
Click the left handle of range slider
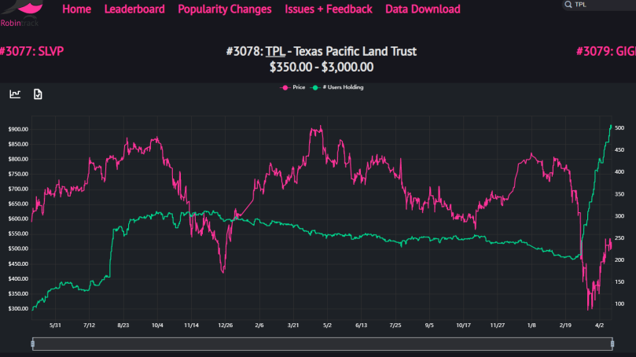(32, 343)
